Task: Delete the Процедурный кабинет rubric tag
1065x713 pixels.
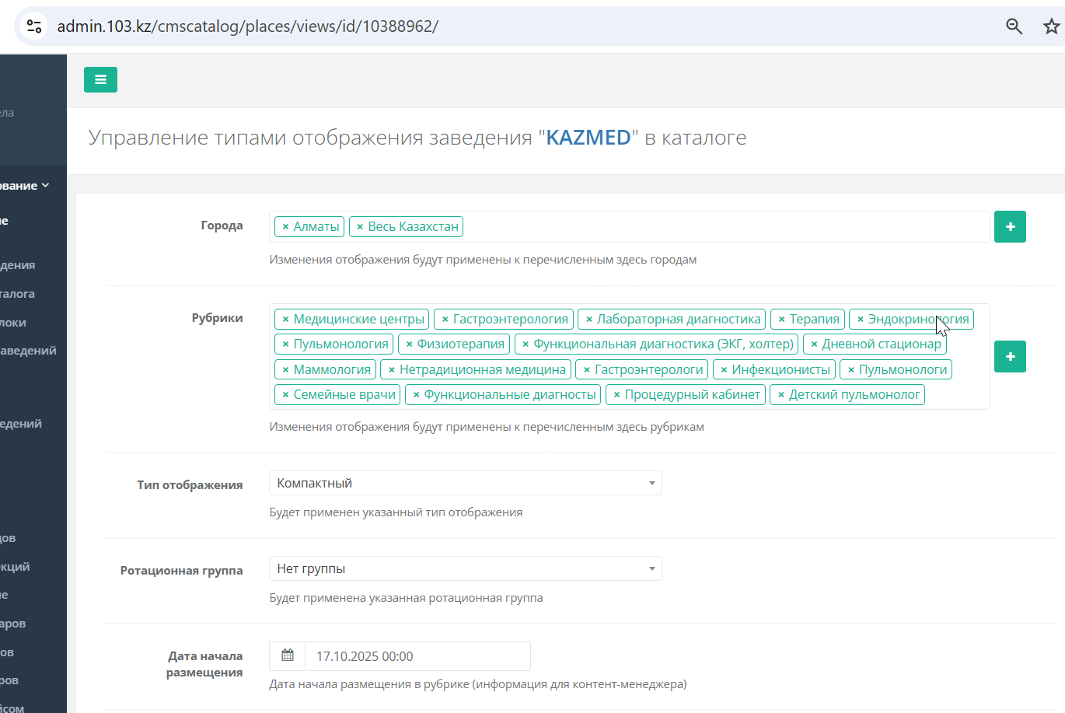Action: [616, 395]
